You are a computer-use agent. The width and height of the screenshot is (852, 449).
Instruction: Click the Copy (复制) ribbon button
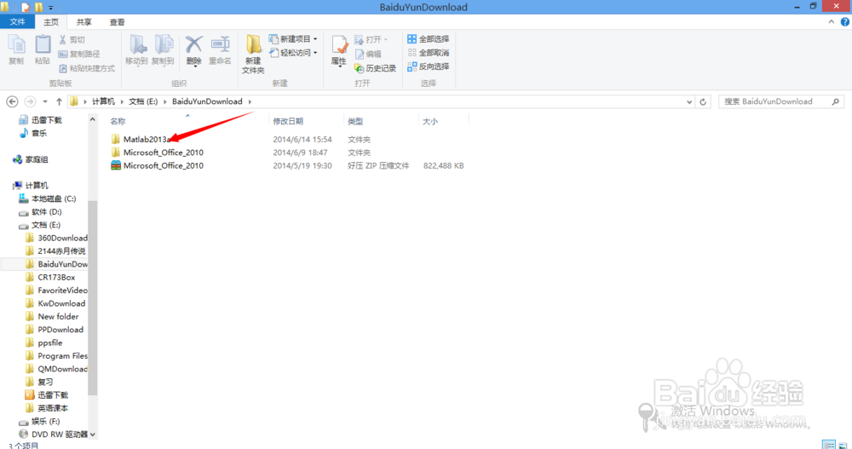[16, 50]
